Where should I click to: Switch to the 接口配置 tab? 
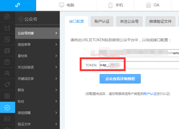point(76,21)
